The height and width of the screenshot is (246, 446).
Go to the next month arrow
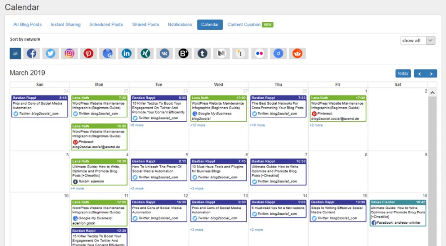tap(432, 73)
